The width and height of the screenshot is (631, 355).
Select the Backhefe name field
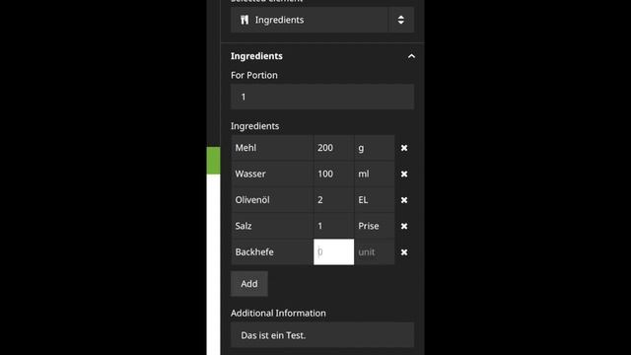(272, 252)
